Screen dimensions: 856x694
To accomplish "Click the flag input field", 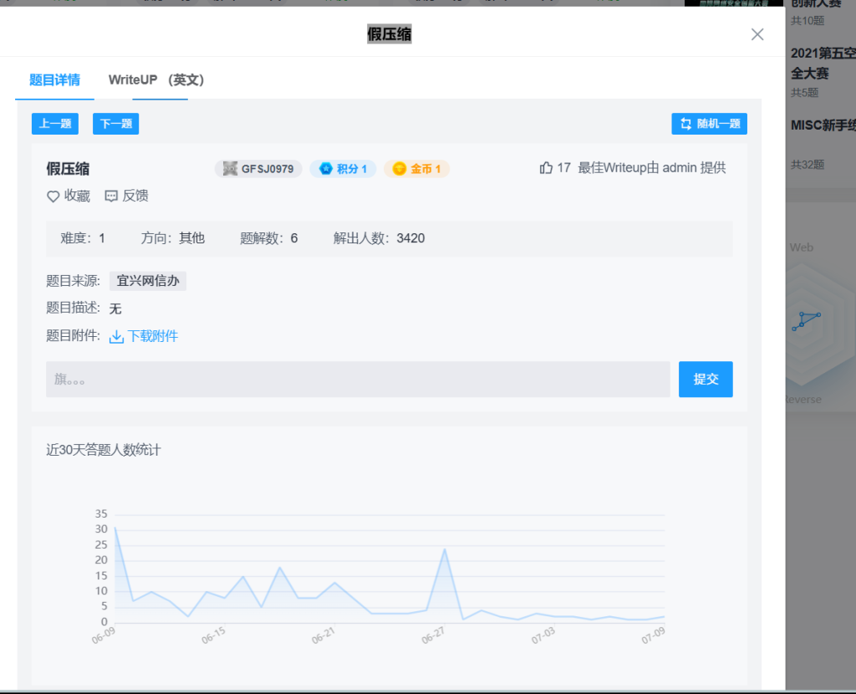I will (x=358, y=380).
